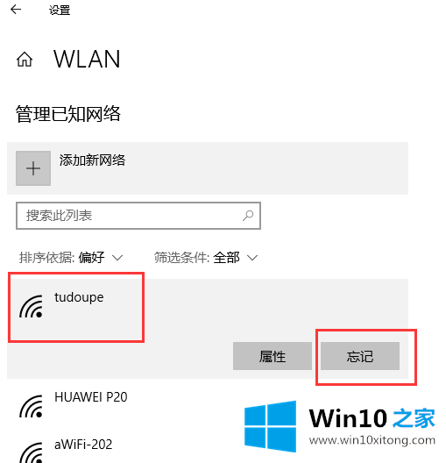Open the 排序依据 偏好 sort dropdown
The image size is (446, 463).
pyautogui.click(x=71, y=258)
